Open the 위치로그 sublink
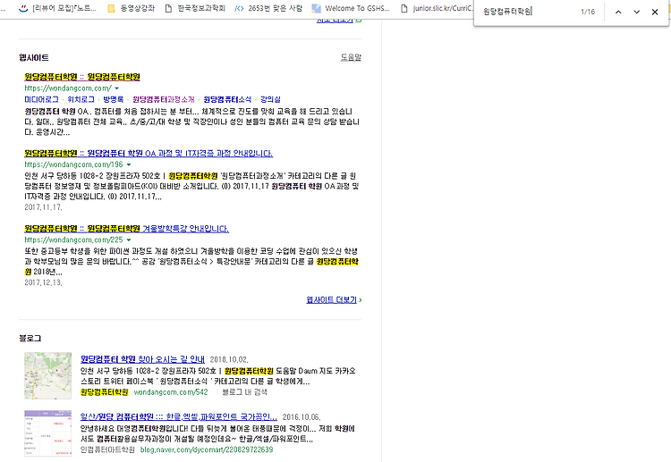Image resolution: width=671 pixels, height=462 pixels. tap(81, 99)
